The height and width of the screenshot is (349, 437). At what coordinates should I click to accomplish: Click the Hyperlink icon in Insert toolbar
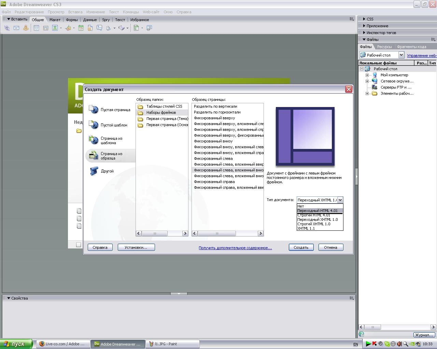pyautogui.click(x=7, y=28)
